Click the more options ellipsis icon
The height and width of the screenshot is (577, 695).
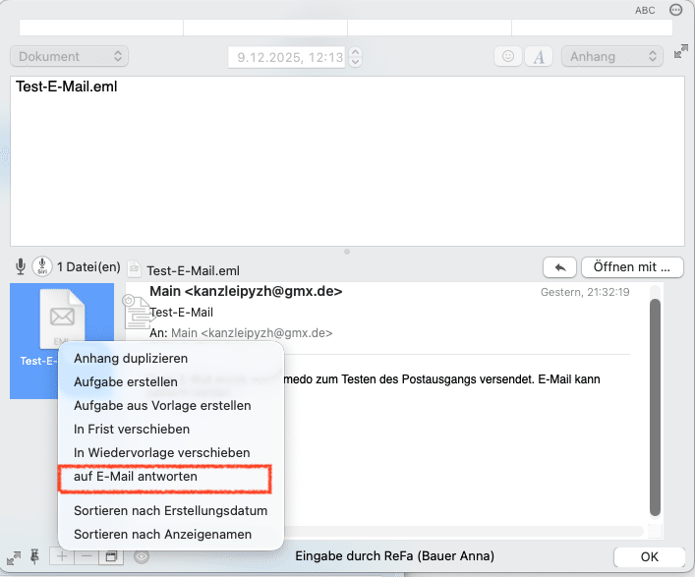tap(675, 10)
